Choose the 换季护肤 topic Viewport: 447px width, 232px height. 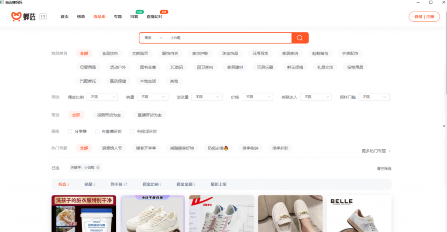click(x=280, y=148)
